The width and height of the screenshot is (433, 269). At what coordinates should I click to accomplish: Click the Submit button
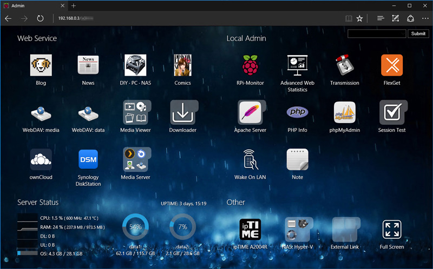[x=418, y=33]
